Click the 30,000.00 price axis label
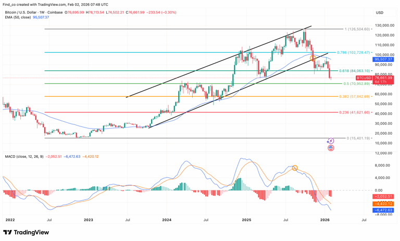This screenshot has width=400, height=241. pos(384,123)
